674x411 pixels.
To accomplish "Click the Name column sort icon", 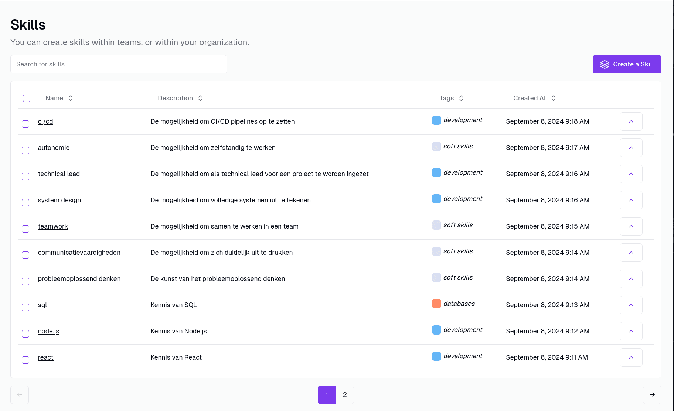I will click(x=71, y=98).
